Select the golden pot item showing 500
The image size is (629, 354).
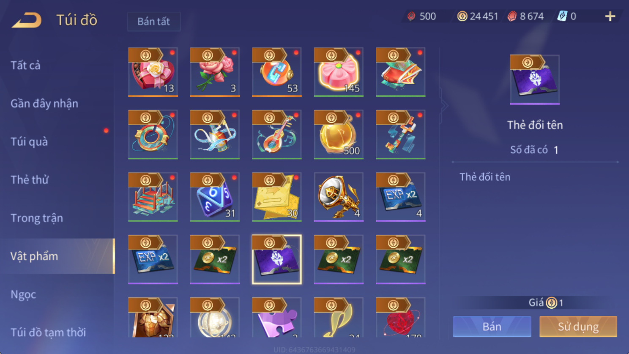click(339, 134)
